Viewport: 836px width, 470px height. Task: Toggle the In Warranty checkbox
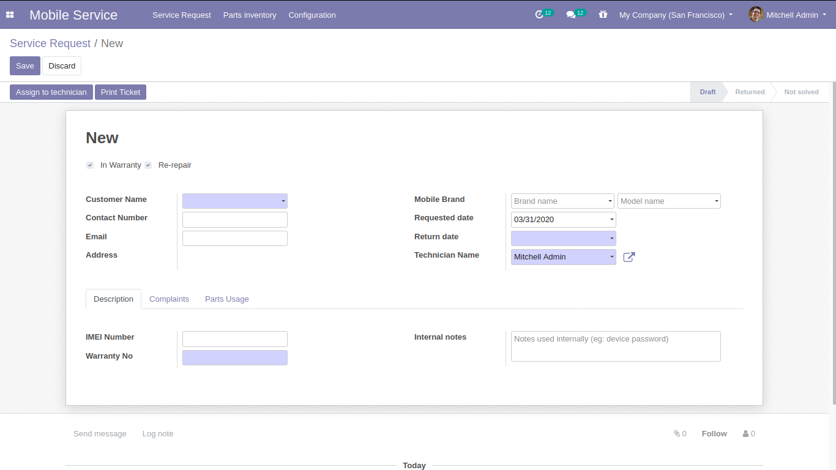(x=90, y=165)
